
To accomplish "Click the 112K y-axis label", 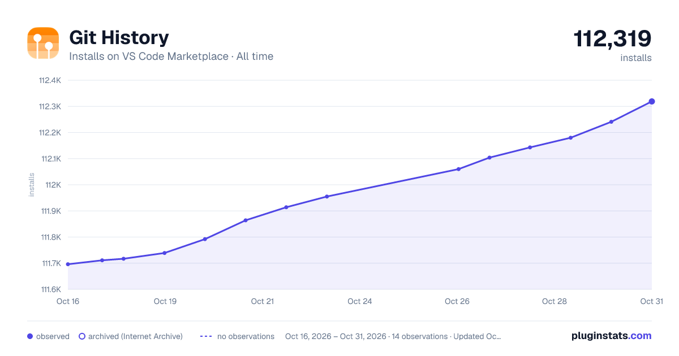I will pos(53,185).
